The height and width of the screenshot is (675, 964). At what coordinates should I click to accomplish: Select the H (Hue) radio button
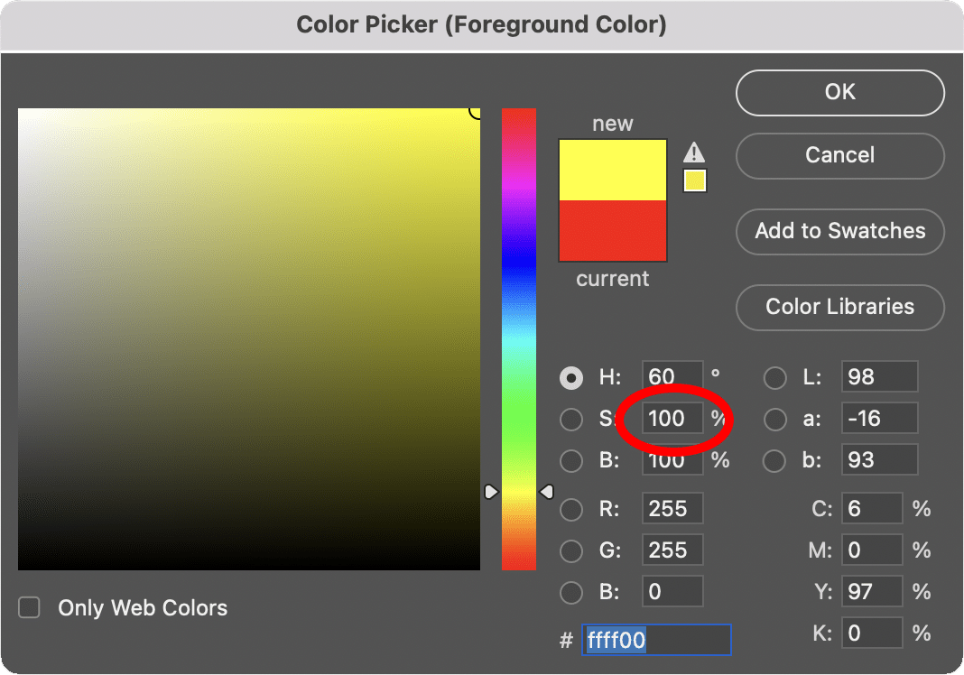point(571,377)
